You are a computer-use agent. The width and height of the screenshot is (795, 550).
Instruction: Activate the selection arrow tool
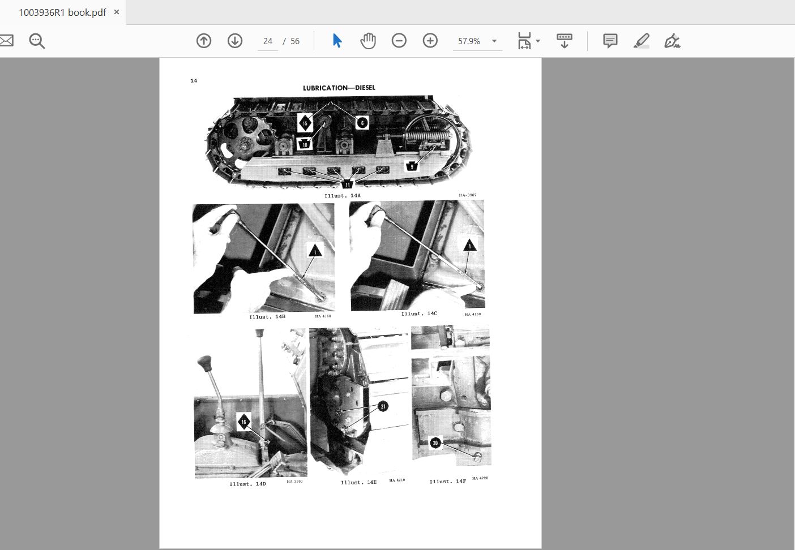(337, 41)
